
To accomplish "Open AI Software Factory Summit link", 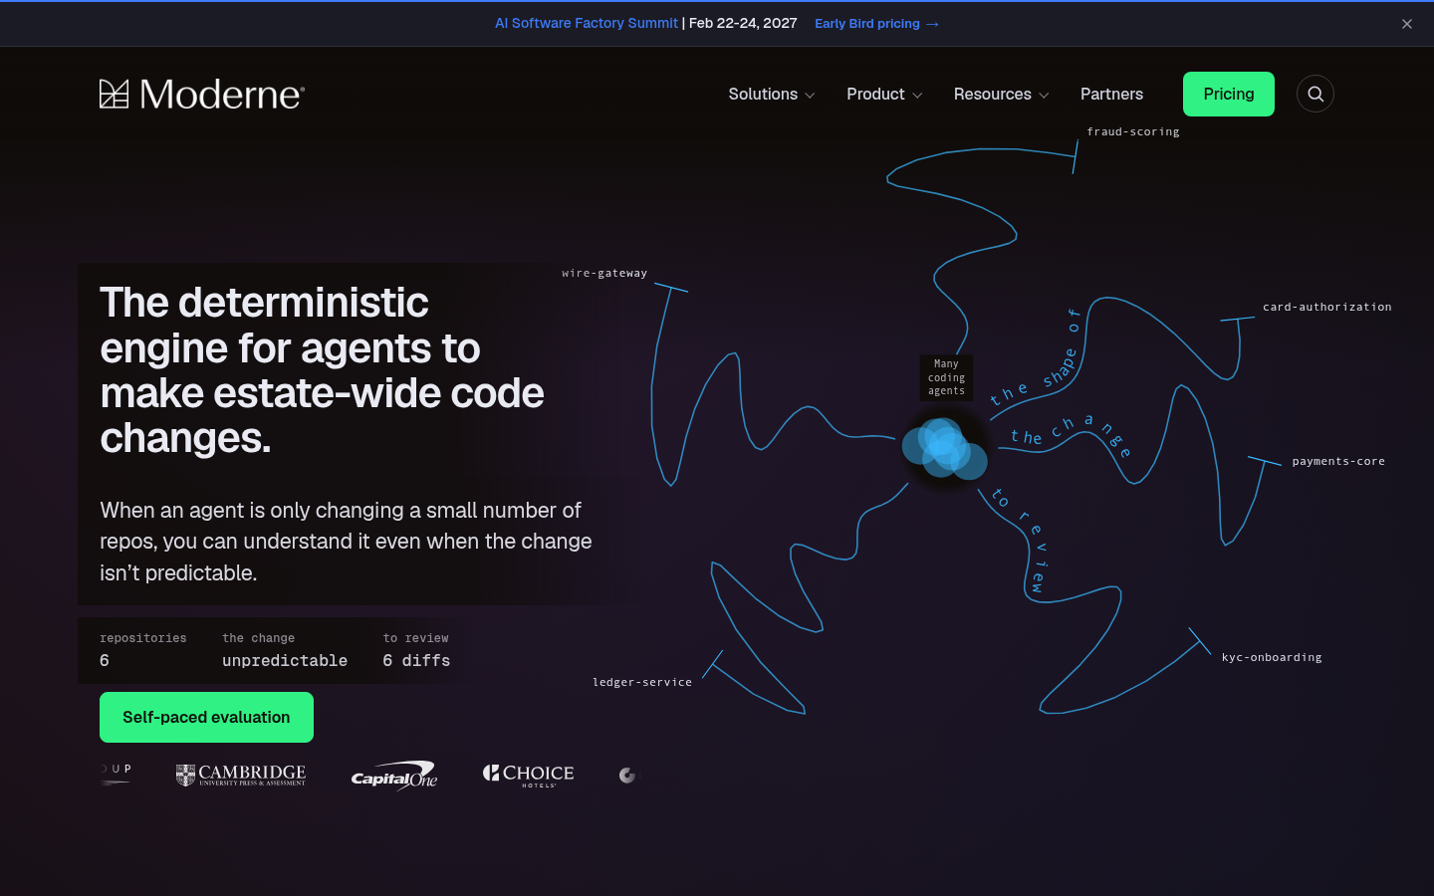I will click(587, 23).
